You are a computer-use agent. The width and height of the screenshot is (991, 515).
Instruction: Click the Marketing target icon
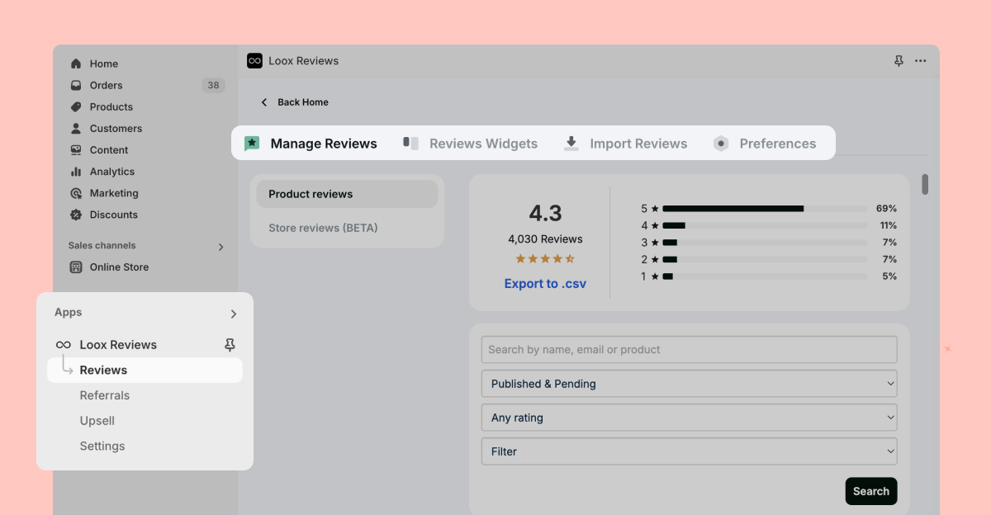pos(76,193)
